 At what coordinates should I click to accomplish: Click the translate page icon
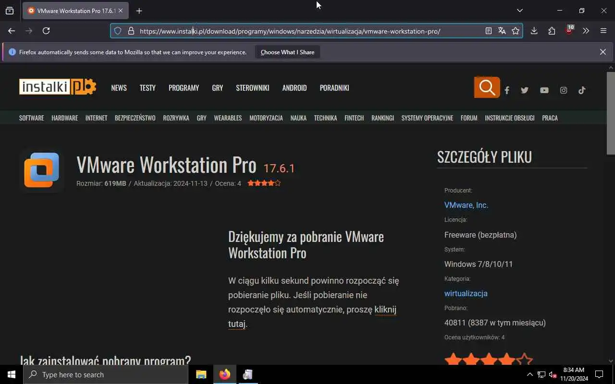click(502, 31)
